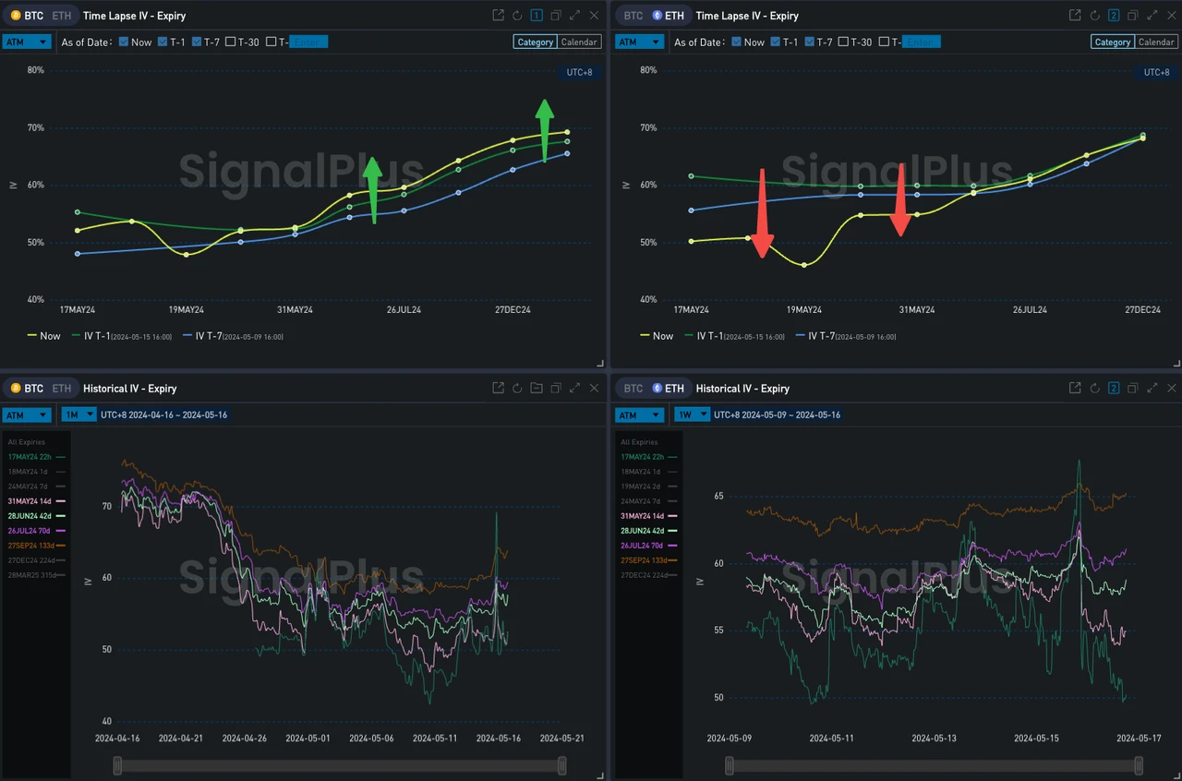The image size is (1182, 781).
Task: Open ETH Historical IV in a new window
Action: pos(1074,388)
